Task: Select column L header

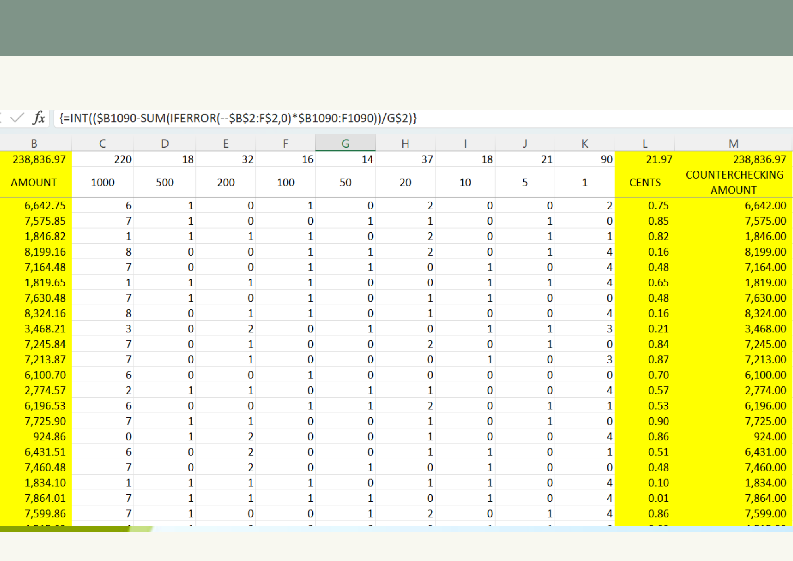Action: tap(645, 143)
